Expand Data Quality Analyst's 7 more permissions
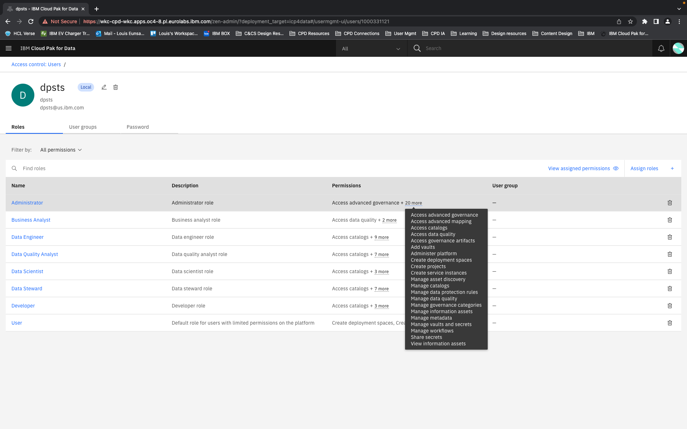This screenshot has height=429, width=687. (x=381, y=255)
